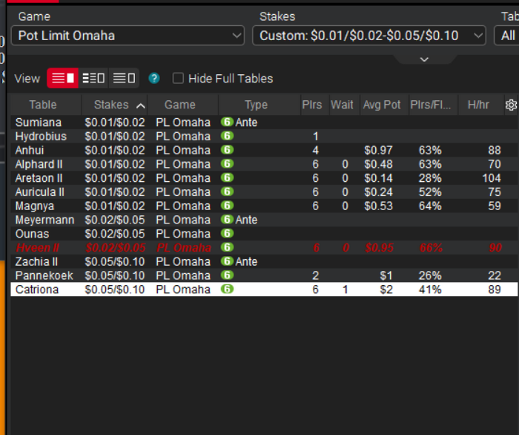
Task: Enable the Hide Full Tables checkbox
Action: [x=178, y=79]
